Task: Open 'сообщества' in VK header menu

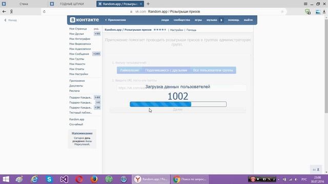Action: point(182,20)
